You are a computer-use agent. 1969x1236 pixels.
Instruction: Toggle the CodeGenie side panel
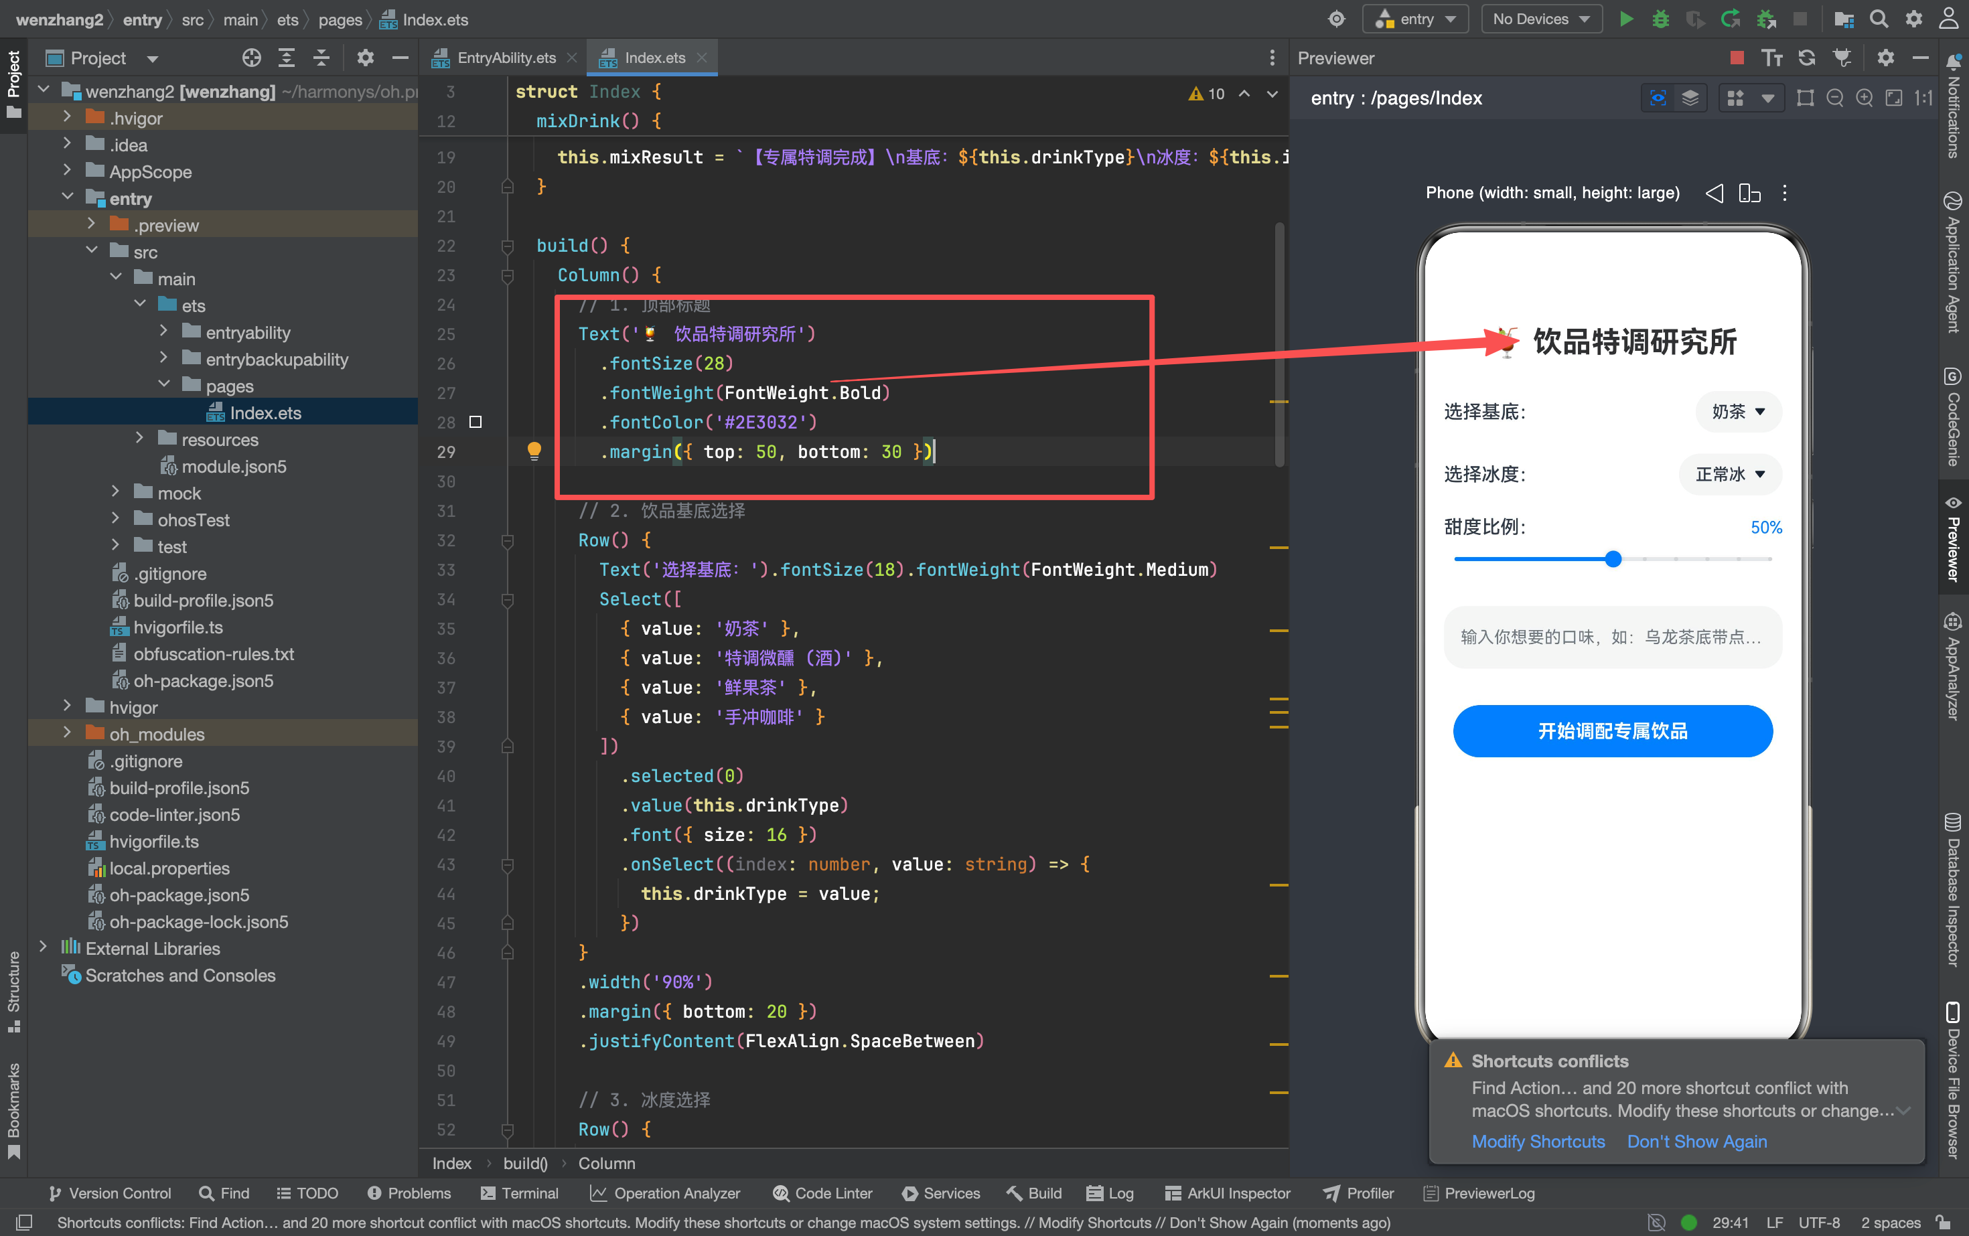(x=1954, y=417)
